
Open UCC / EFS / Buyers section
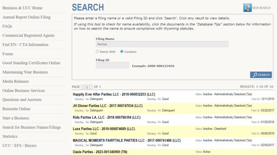click(x=19, y=146)
